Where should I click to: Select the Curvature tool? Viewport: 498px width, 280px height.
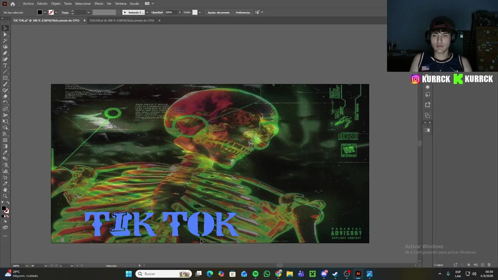point(5,59)
